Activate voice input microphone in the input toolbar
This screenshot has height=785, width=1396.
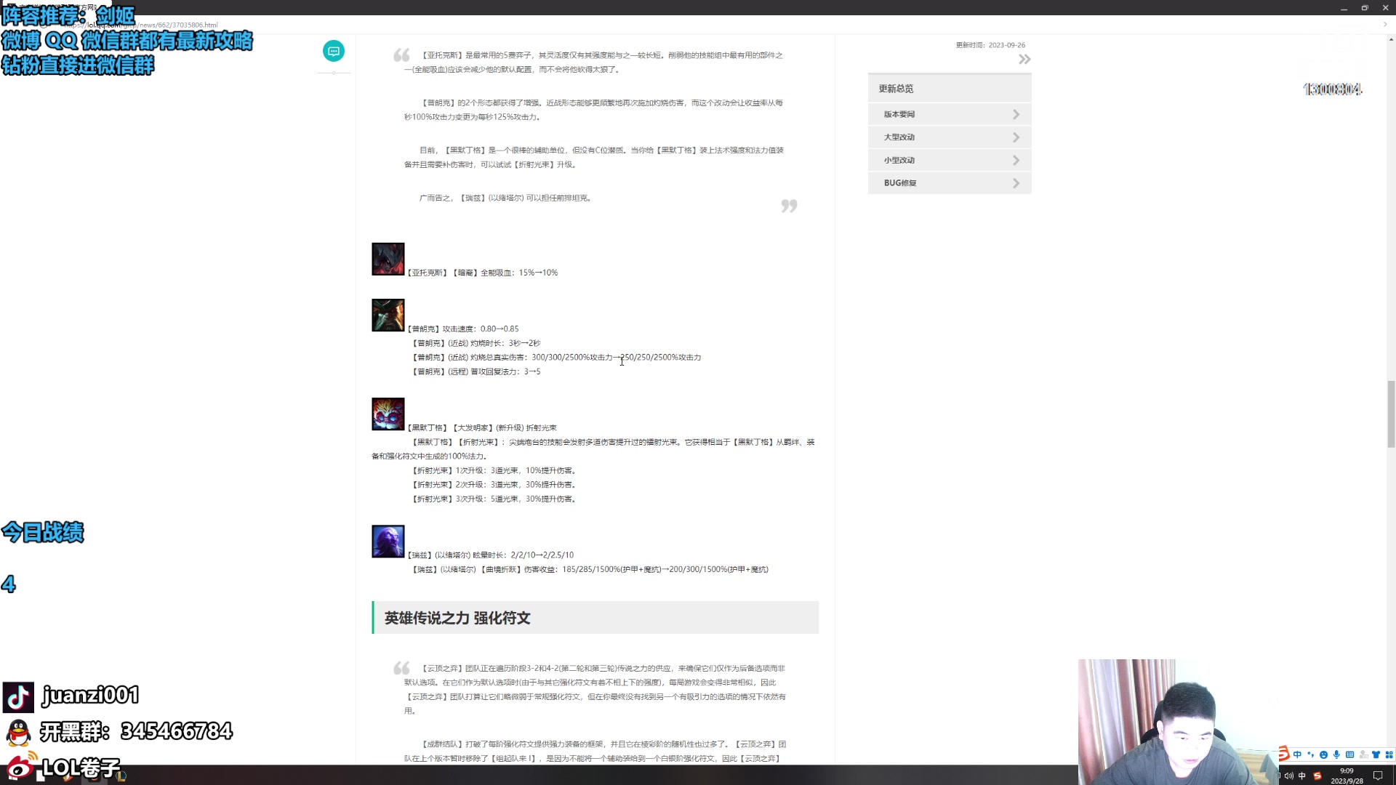(x=1337, y=754)
